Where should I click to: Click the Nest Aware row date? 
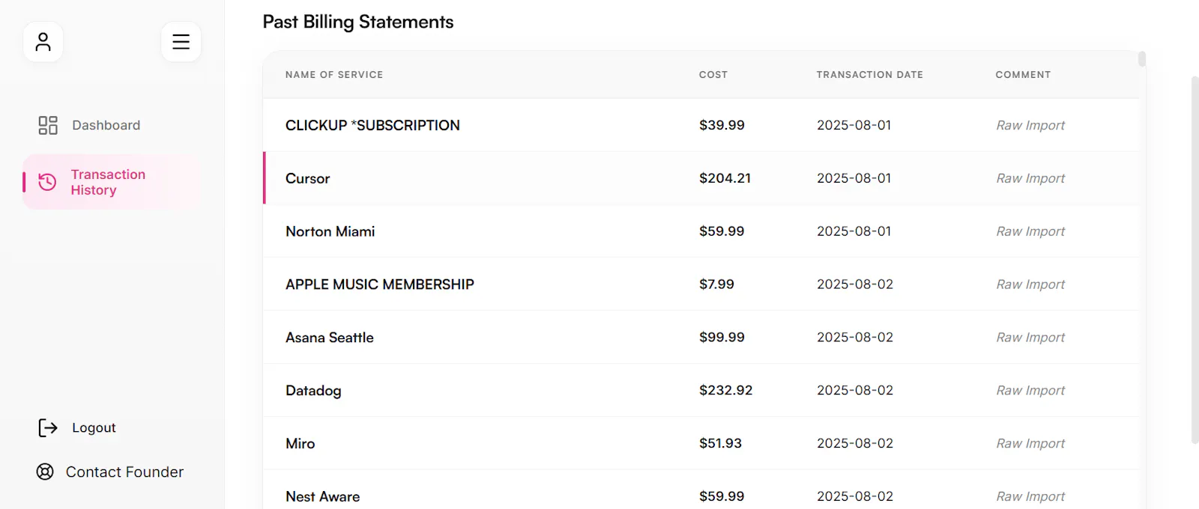[855, 496]
